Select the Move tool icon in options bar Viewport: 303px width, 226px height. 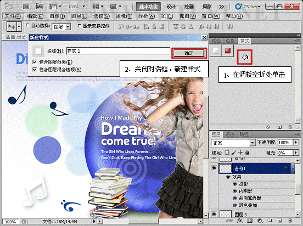pos(12,26)
